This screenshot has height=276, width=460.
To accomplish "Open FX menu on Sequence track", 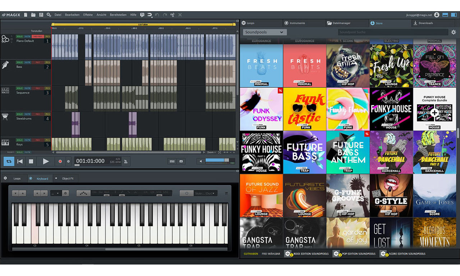I will coord(48,88).
